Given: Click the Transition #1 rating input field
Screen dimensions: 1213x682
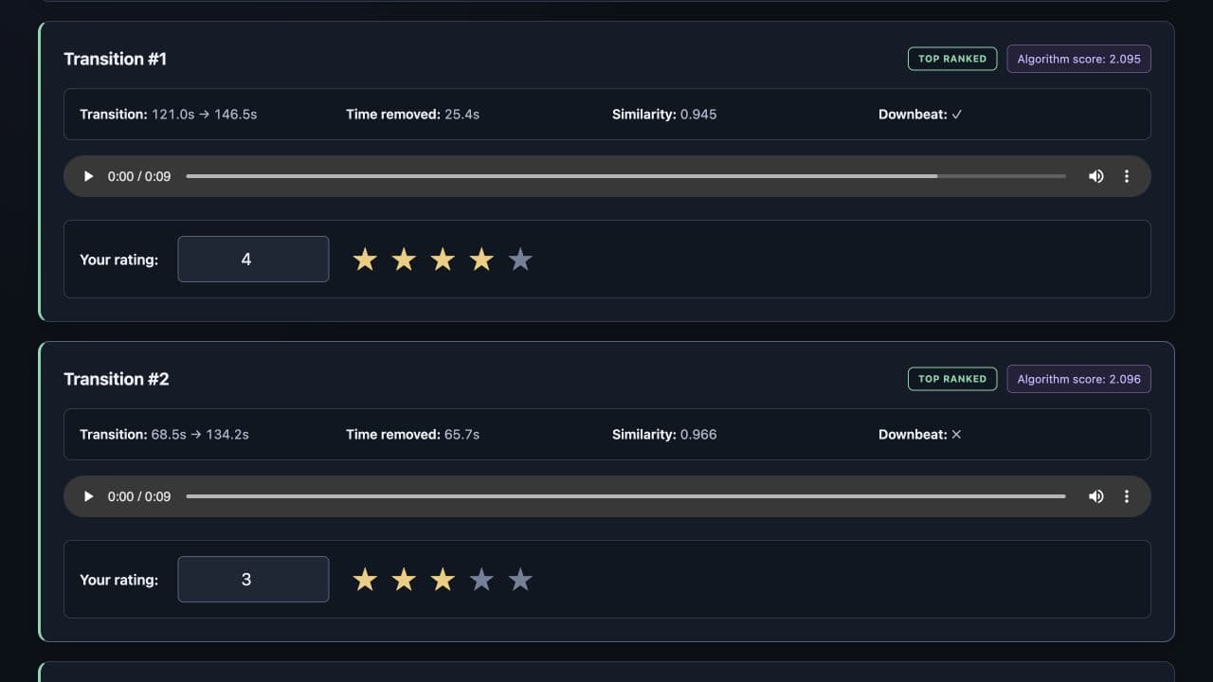Looking at the screenshot, I should click(253, 260).
